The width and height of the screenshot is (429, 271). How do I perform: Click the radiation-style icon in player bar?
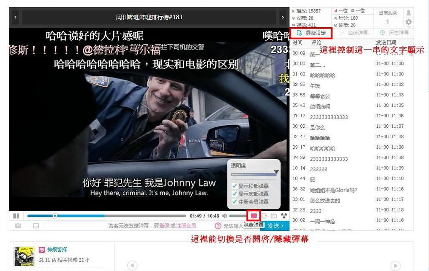pyautogui.click(x=284, y=216)
